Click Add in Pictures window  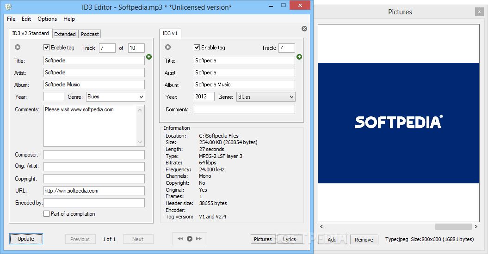click(x=332, y=240)
